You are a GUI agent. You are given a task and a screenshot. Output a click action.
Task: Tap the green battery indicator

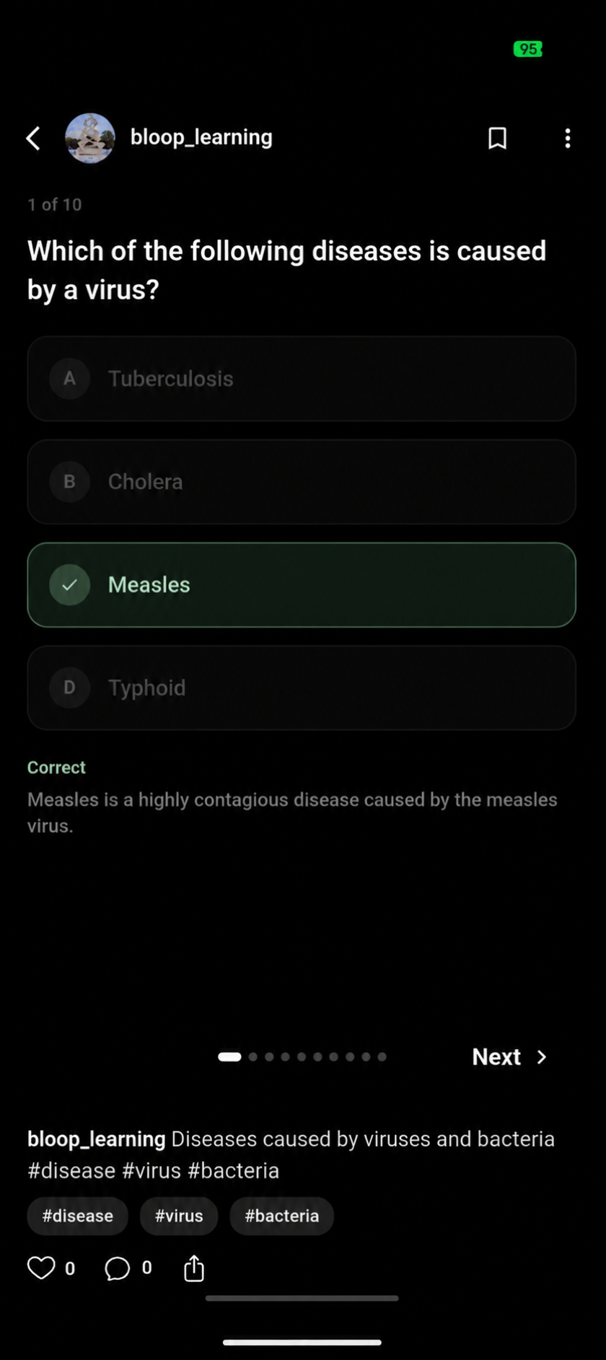(x=527, y=49)
